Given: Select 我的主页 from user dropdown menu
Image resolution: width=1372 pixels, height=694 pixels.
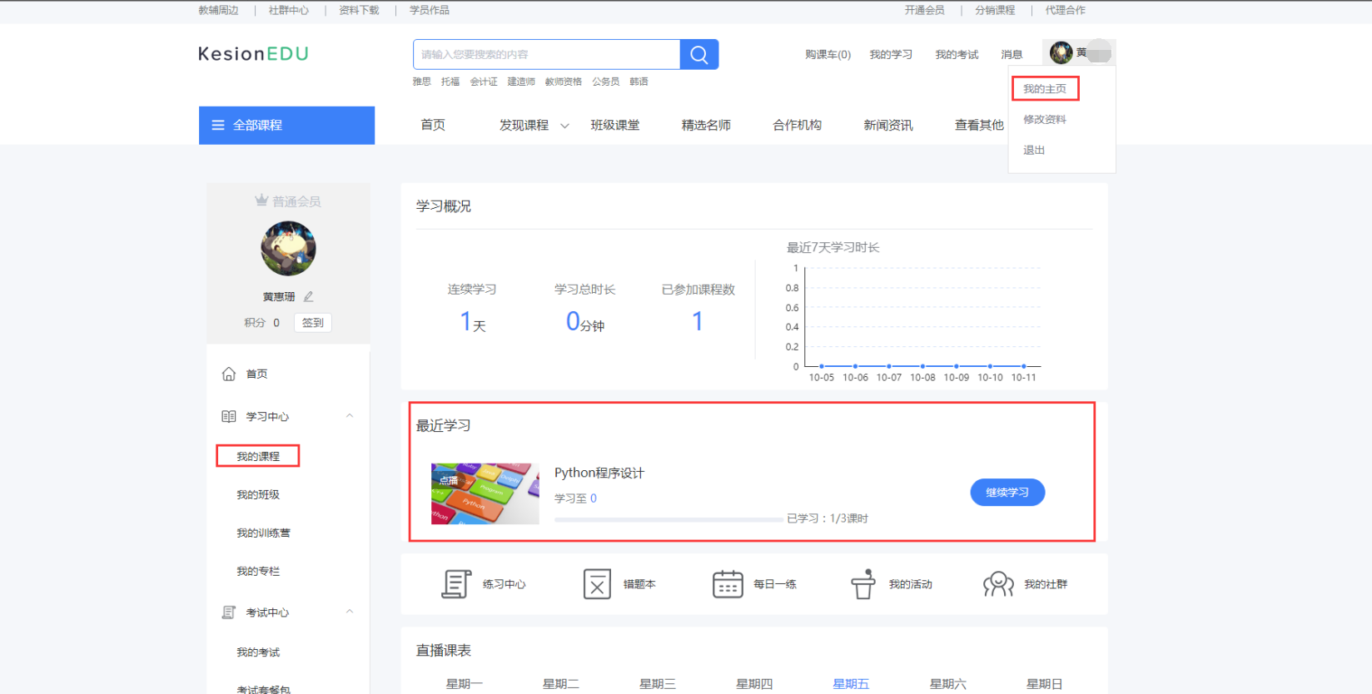Looking at the screenshot, I should point(1044,89).
